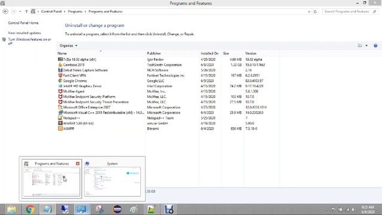This screenshot has height=215, width=382.
Task: Sort by the Version column header
Action: tap(251, 53)
